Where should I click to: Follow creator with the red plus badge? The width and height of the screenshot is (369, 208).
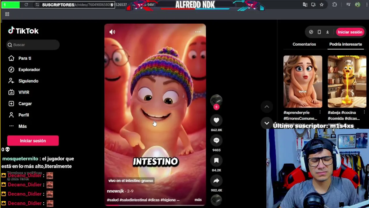tap(216, 107)
